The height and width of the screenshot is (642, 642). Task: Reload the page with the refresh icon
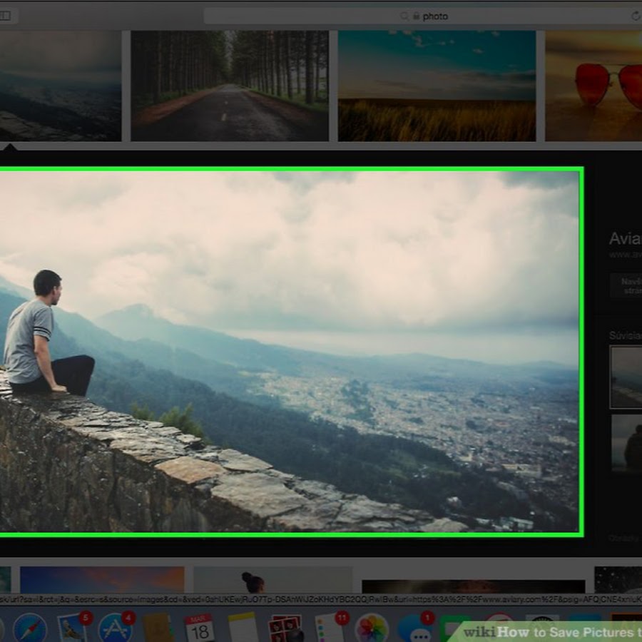(x=636, y=16)
